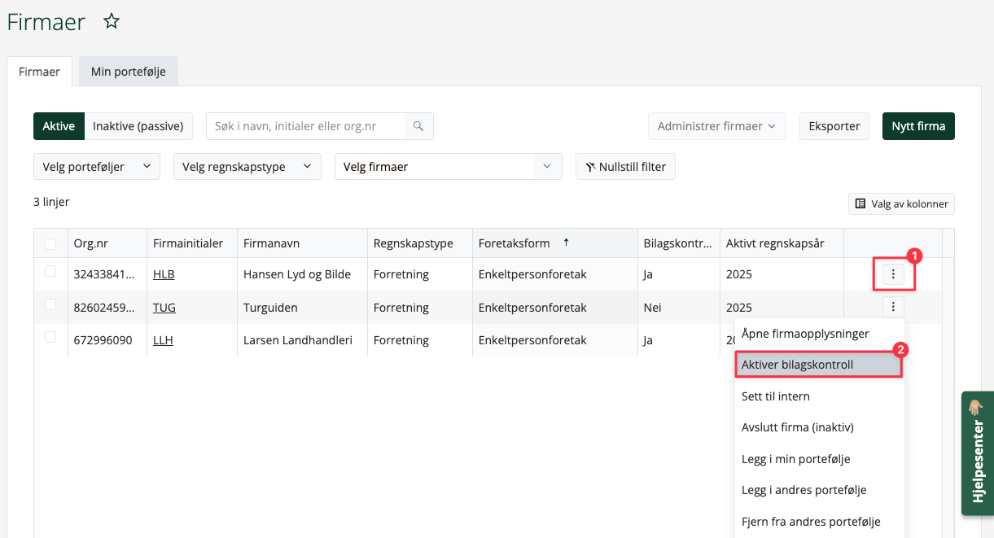Open Administrer firmaer dropdown
This screenshot has height=538, width=994.
(x=717, y=126)
